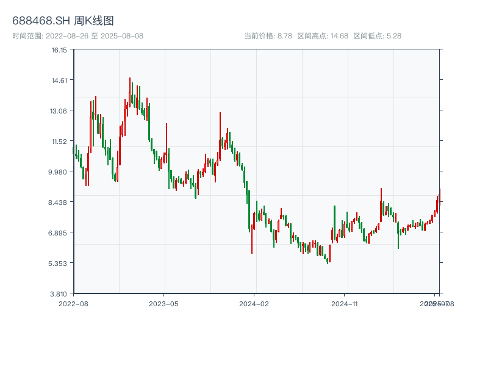Click the 3.810 price axis label

[59, 294]
